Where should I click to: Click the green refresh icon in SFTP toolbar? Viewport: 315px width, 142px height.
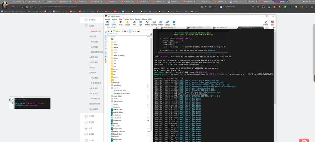(x=117, y=31)
